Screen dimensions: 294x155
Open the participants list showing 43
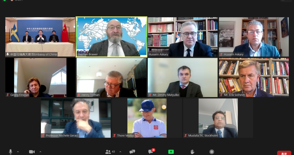(110, 152)
